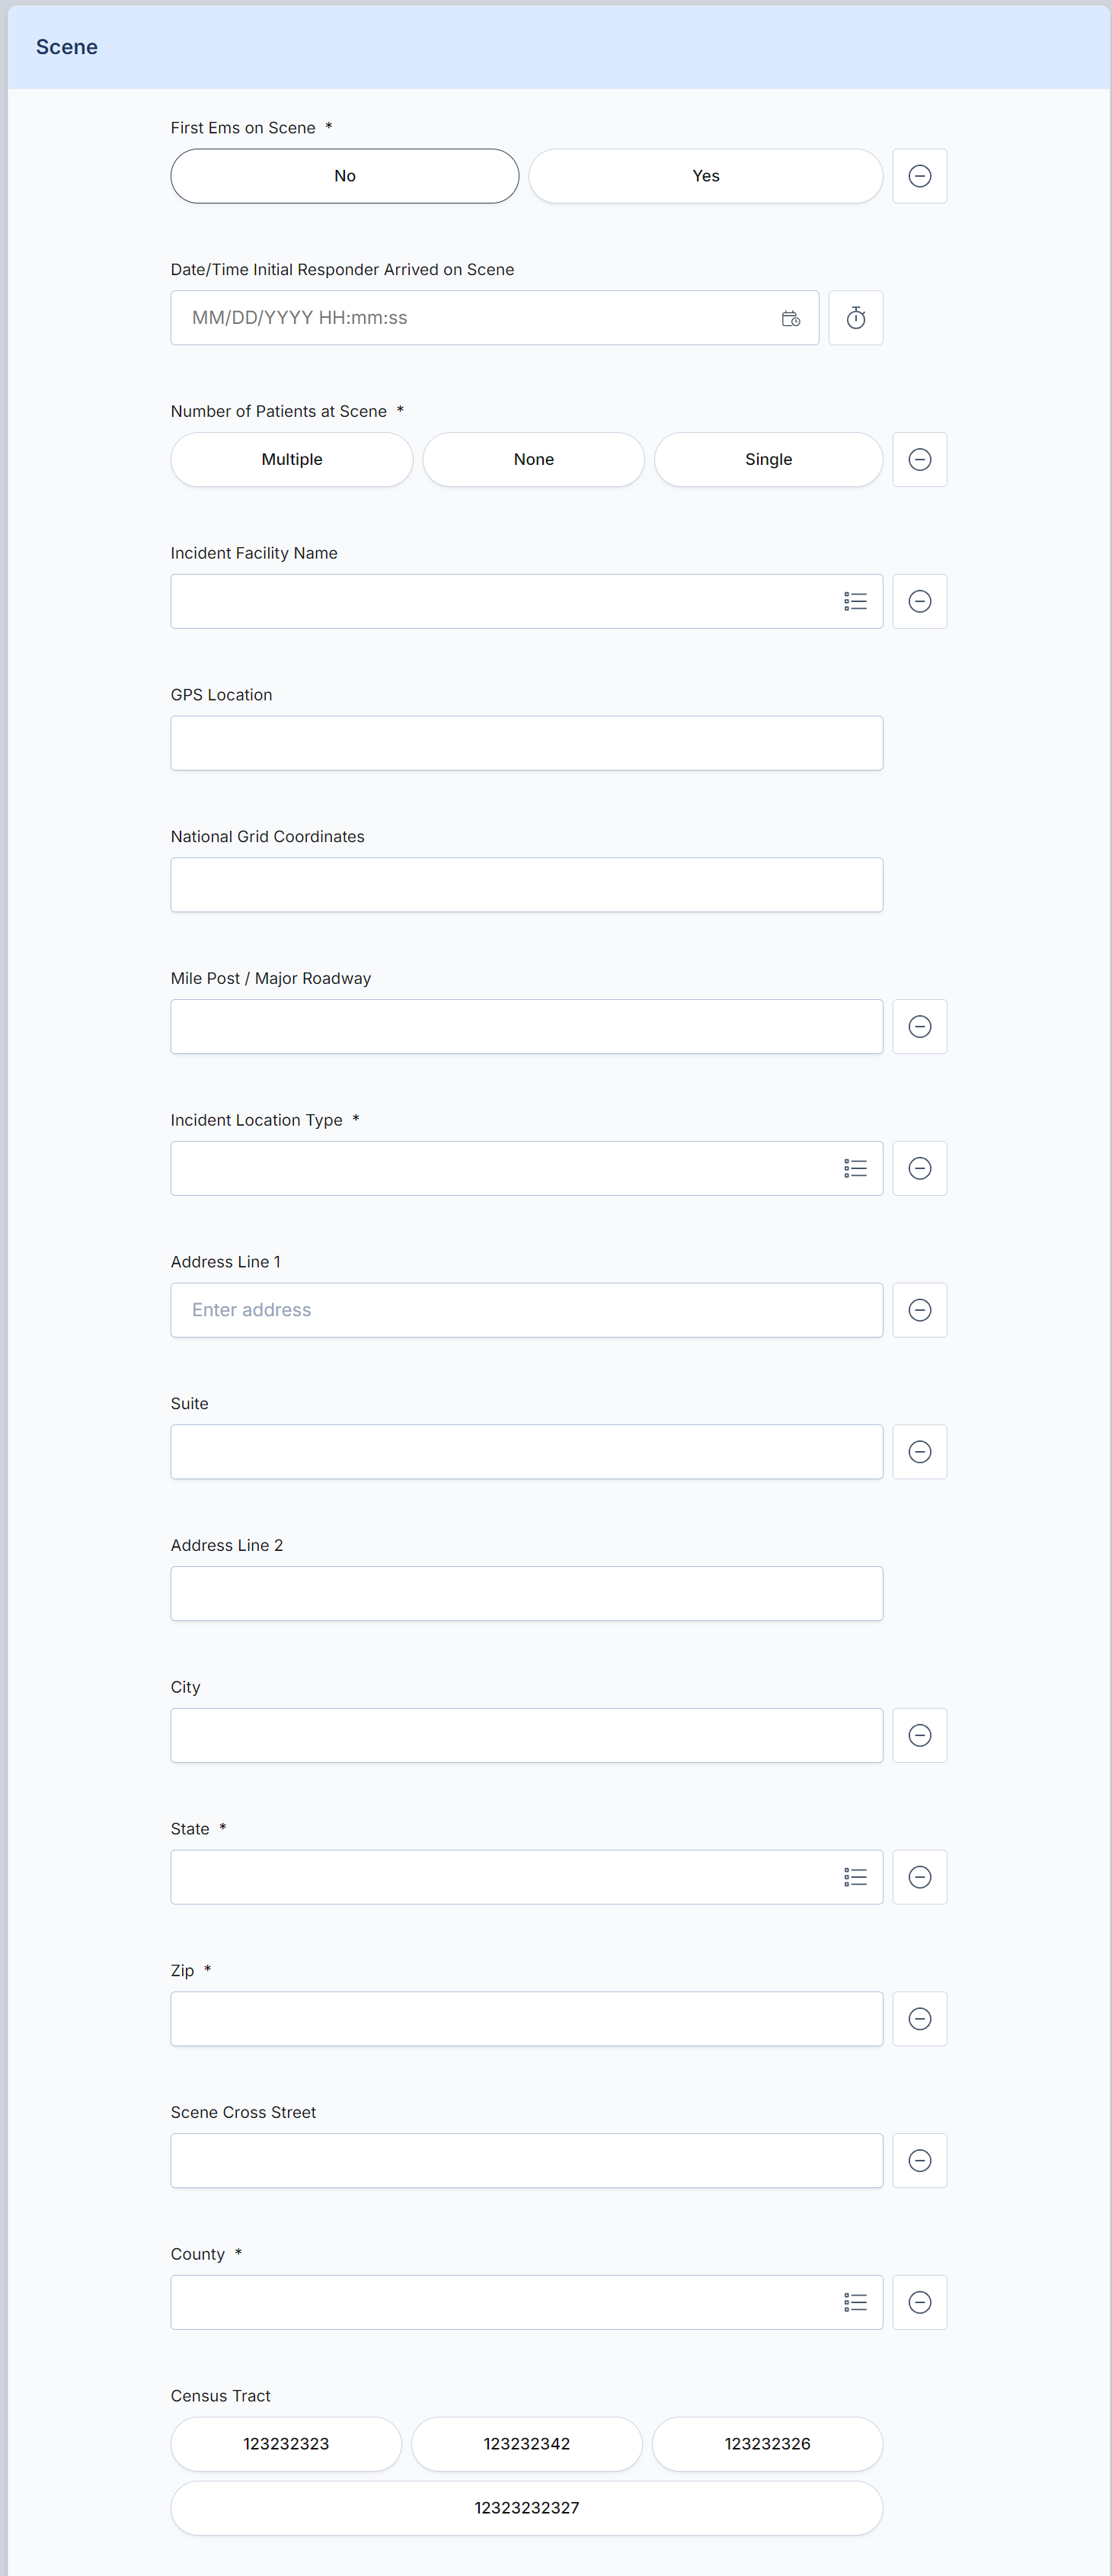Image resolution: width=1112 pixels, height=2576 pixels.
Task: Expand the Incident Location Type dropdown list
Action: [855, 1168]
